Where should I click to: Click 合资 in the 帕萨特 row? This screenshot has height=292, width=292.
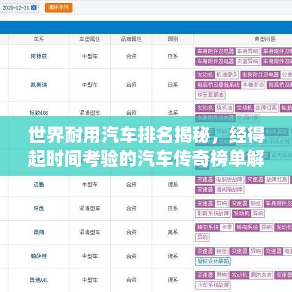pyautogui.click(x=131, y=256)
